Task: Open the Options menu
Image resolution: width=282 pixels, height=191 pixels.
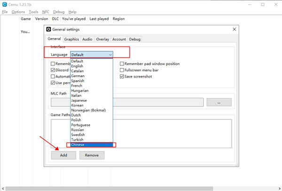Action: (18, 12)
